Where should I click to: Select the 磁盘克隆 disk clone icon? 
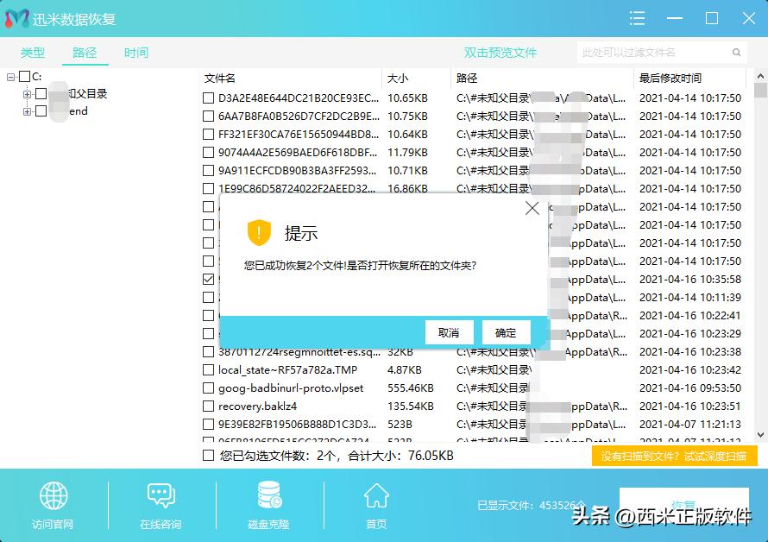(x=268, y=495)
